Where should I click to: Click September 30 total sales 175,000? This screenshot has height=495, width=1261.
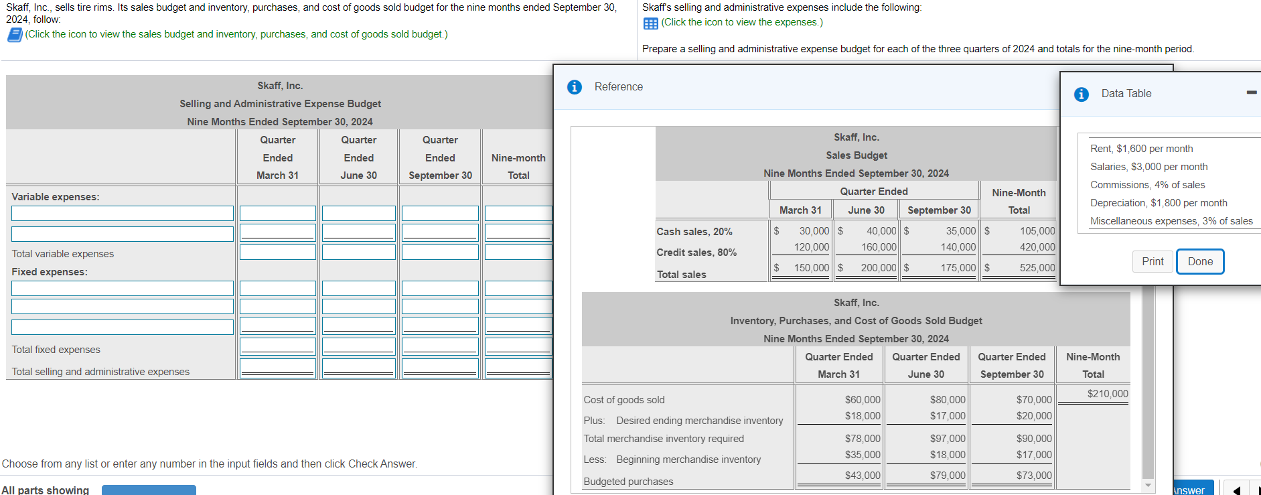[x=958, y=268]
